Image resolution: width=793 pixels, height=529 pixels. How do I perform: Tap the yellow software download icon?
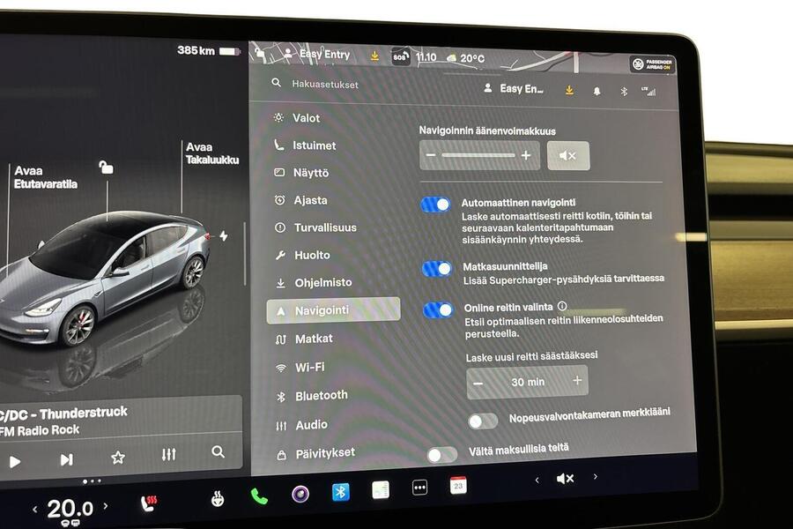[568, 89]
